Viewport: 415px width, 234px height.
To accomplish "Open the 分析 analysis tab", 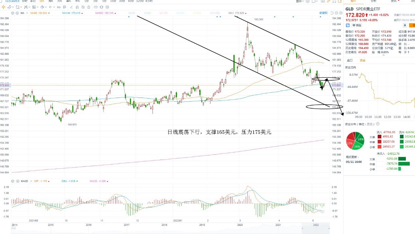I will 373,1.
